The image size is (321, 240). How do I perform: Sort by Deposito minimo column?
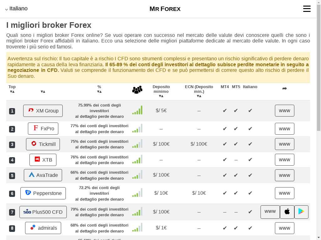click(161, 96)
